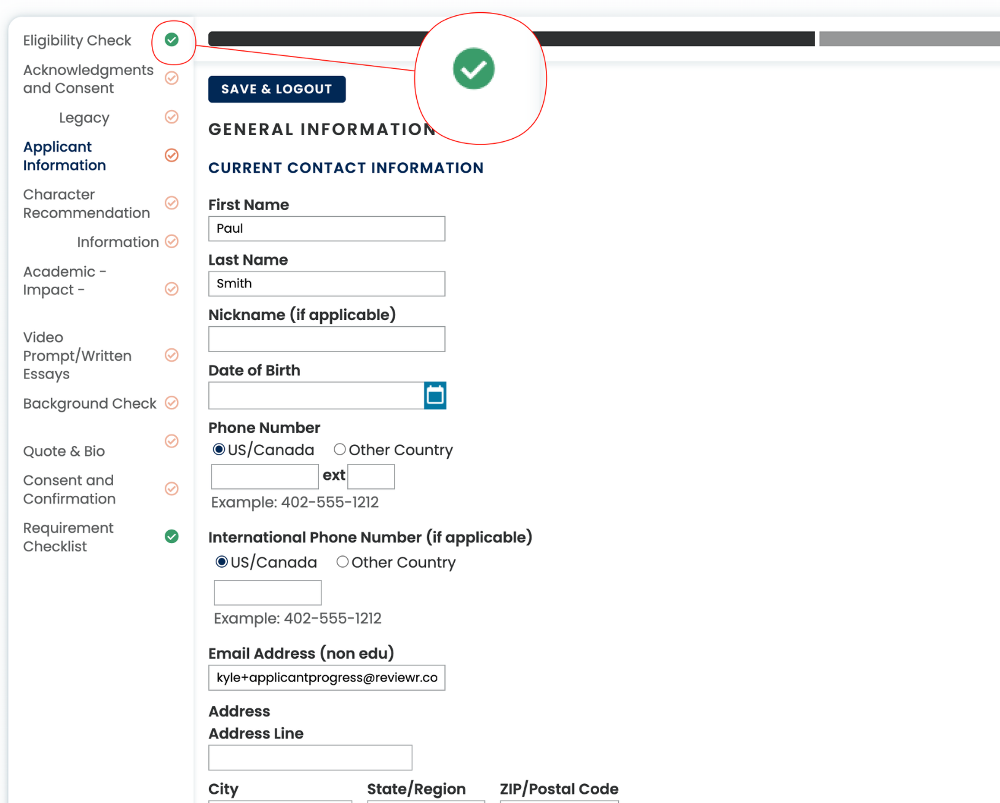Open the Requirement Checklist page
1000x803 pixels.
[68, 536]
